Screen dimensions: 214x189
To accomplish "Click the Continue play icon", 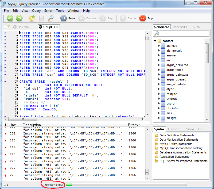I will [x=81, y=18].
